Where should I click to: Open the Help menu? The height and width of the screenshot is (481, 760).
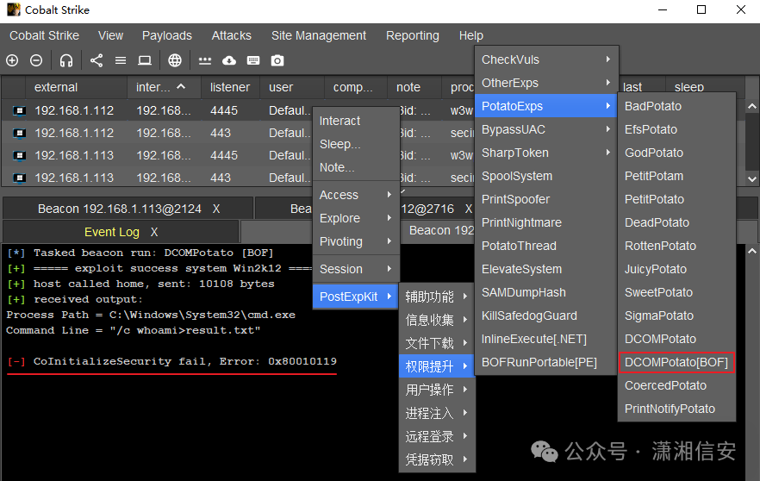point(471,36)
